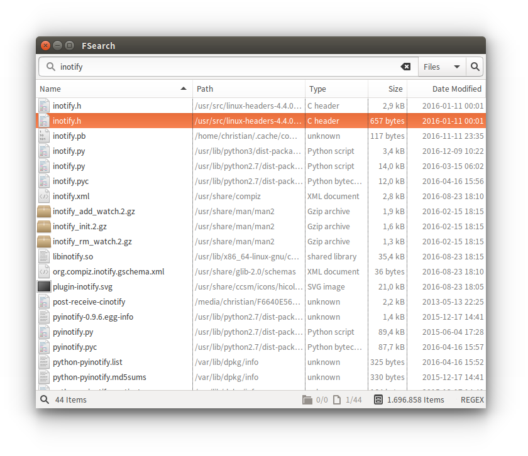Screen dimensions: 528x456
Task: Click the inotify.pyc file icon
Action: [x=43, y=181]
